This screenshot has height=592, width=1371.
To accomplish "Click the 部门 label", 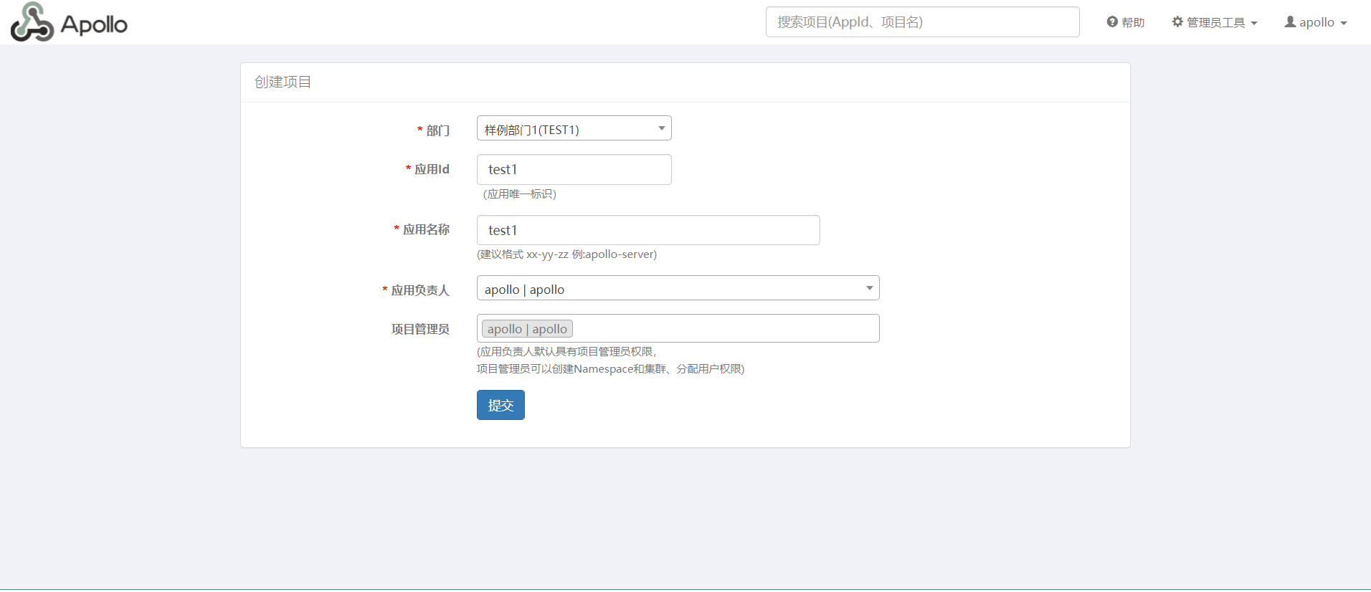I will point(437,130).
